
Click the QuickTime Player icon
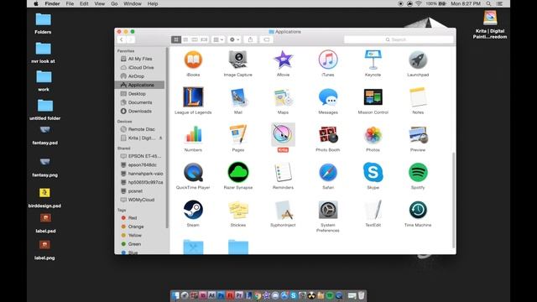(193, 172)
